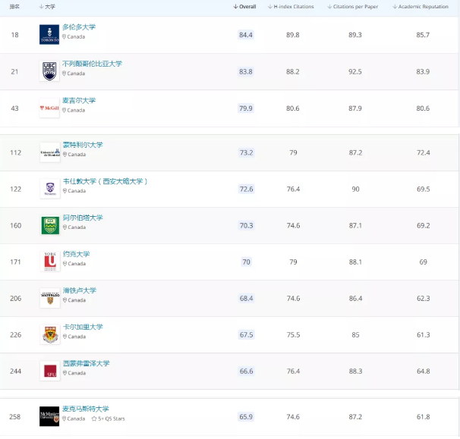Select overall score 70.3

(246, 225)
